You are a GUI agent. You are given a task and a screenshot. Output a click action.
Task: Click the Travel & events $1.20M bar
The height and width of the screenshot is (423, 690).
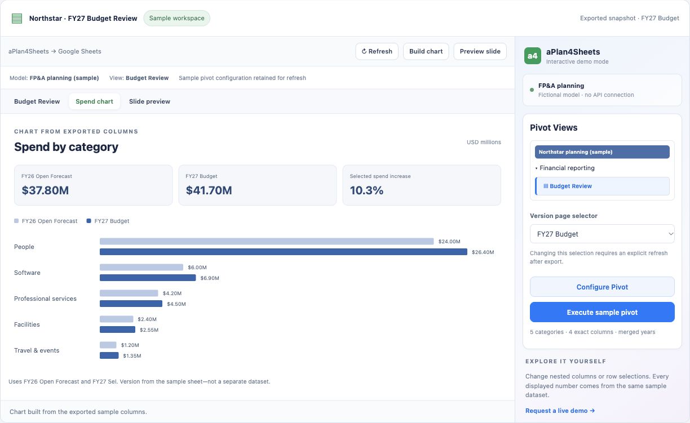(108, 345)
